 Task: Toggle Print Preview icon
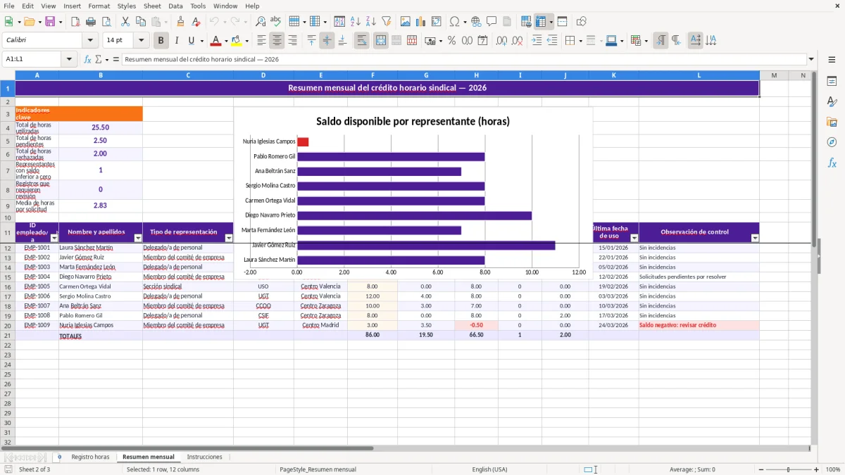[106, 22]
